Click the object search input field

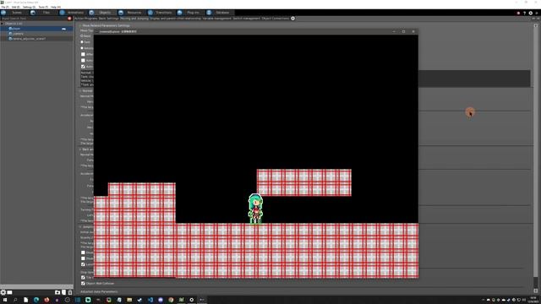[34, 19]
